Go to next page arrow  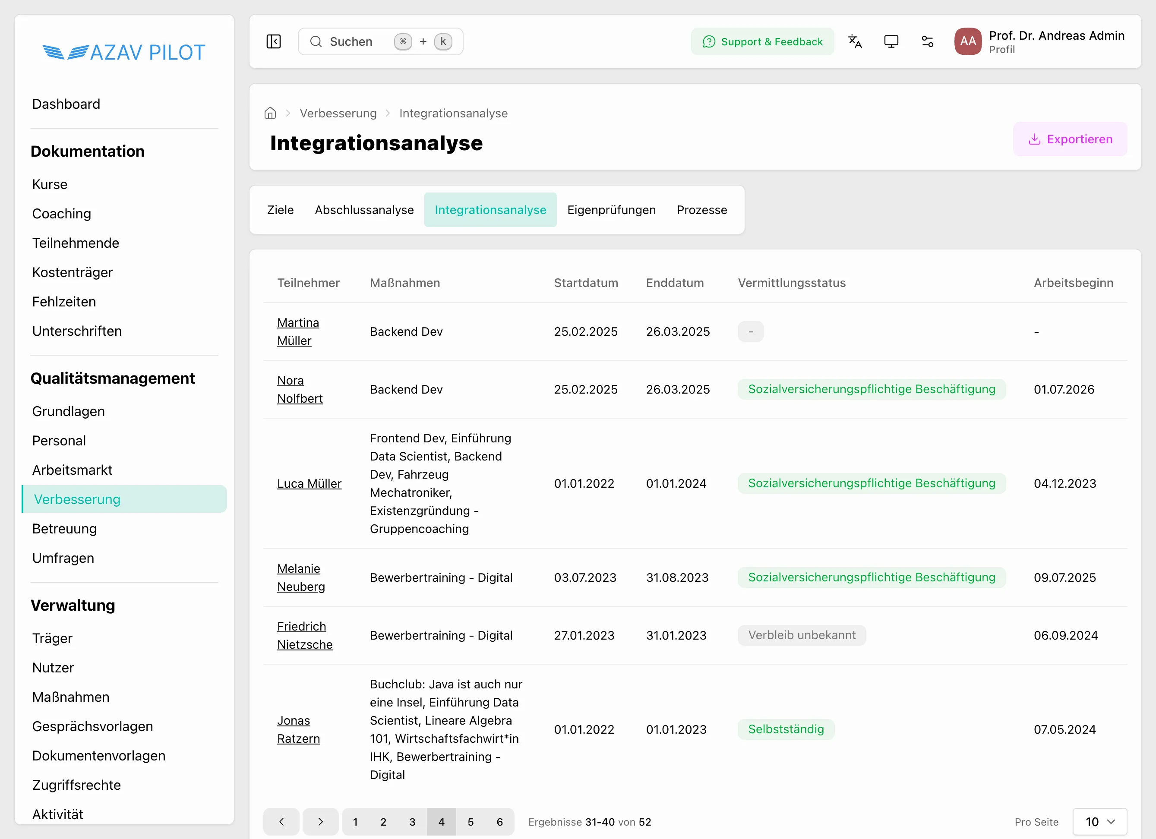[x=321, y=822]
